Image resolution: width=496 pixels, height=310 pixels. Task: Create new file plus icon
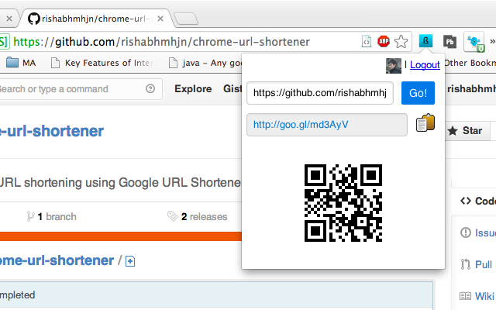(x=130, y=261)
